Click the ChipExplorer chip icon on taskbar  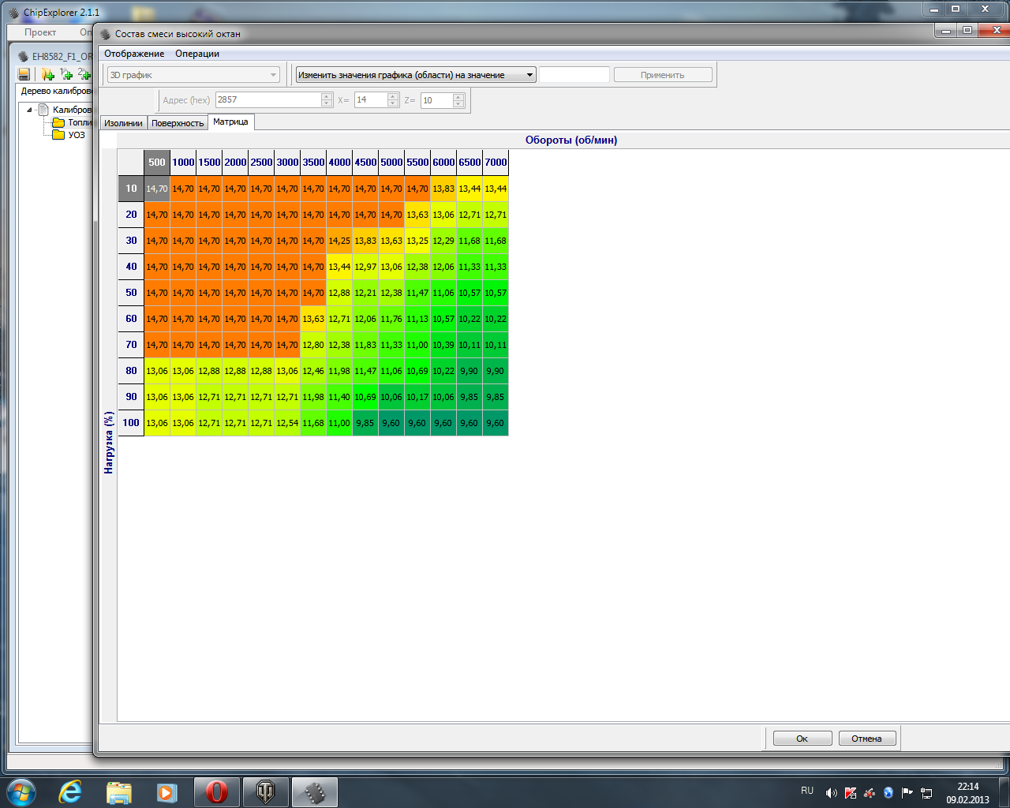pos(315,791)
